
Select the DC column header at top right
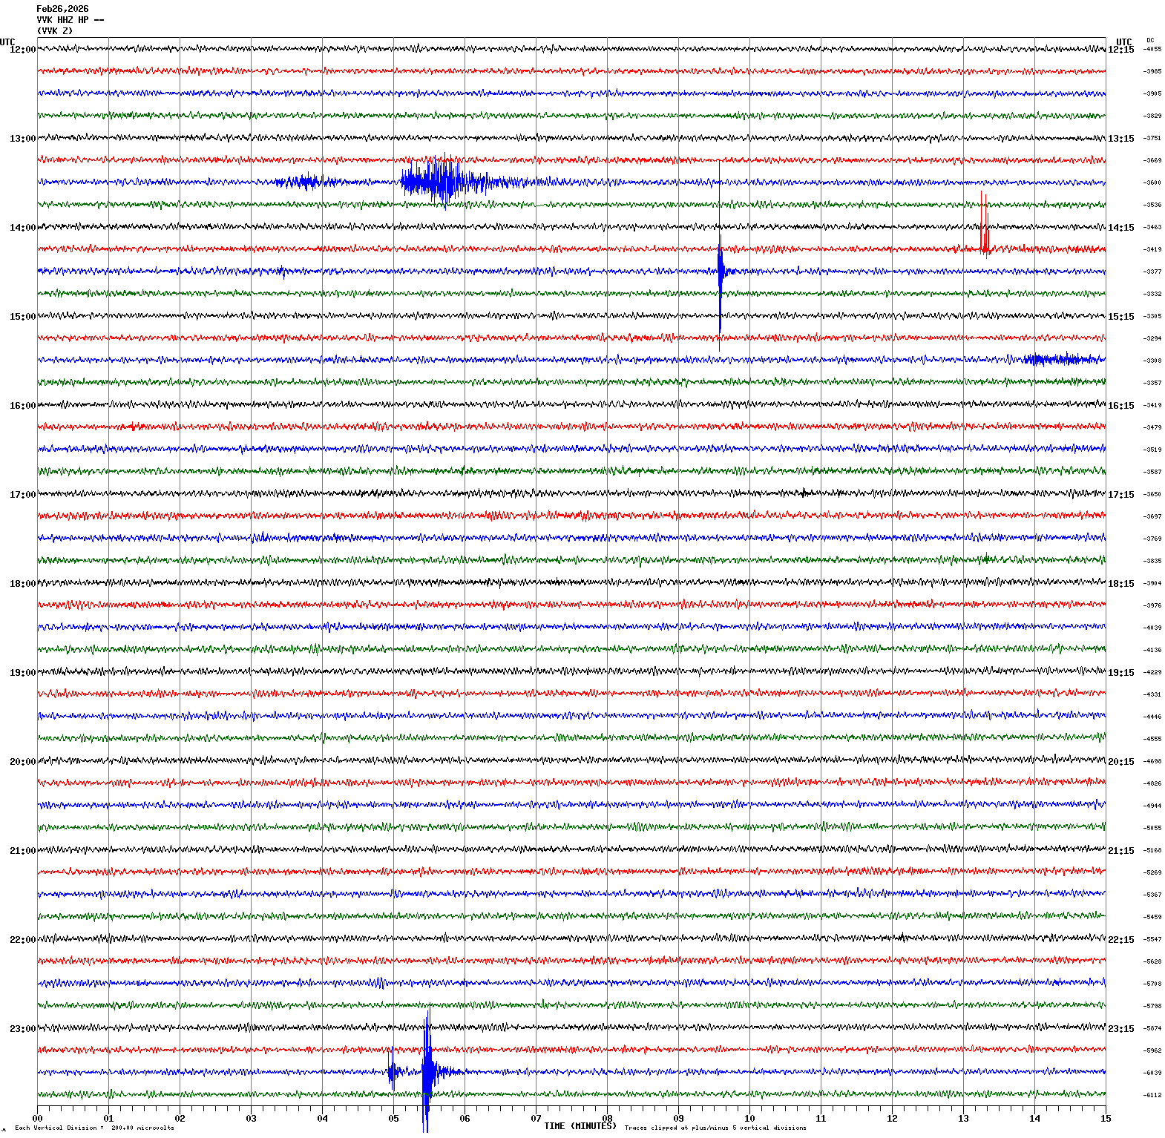pos(1150,40)
